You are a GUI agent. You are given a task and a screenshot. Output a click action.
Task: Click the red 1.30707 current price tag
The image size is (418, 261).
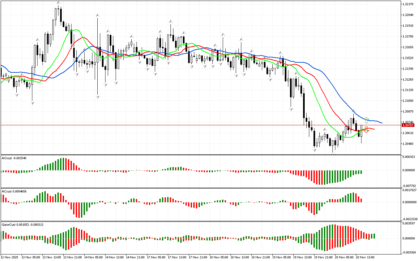pyautogui.click(x=408, y=125)
